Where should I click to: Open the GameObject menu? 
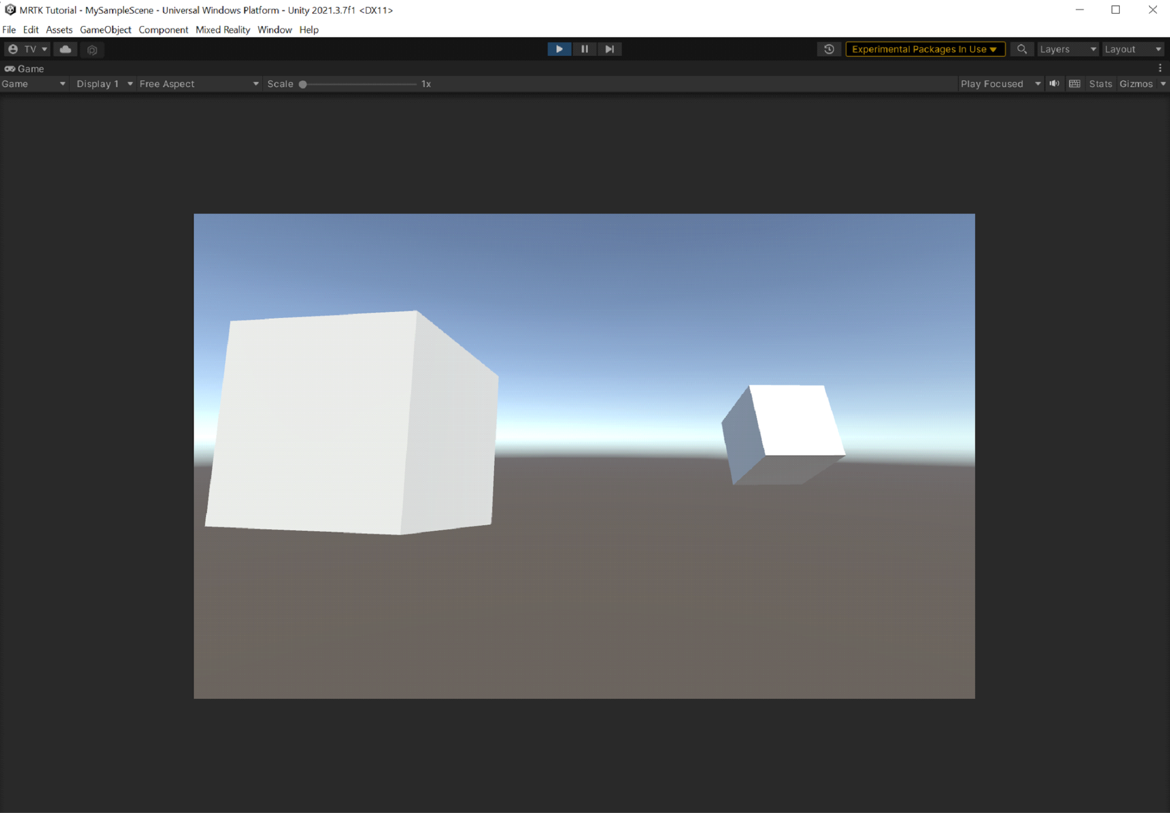(106, 29)
